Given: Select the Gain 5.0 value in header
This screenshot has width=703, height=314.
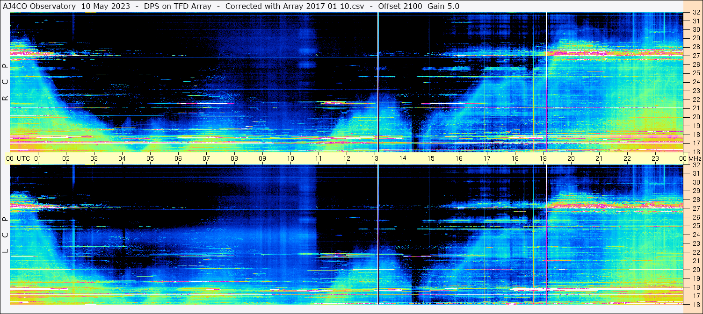Looking at the screenshot, I should (443, 6).
